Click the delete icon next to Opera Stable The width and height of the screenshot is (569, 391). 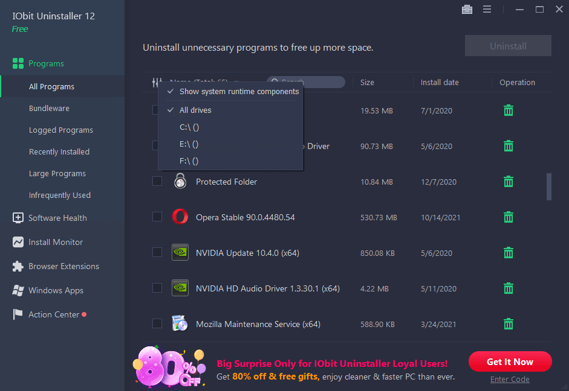[508, 217]
